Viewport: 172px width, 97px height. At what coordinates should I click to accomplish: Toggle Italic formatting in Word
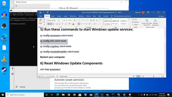pos(51,24)
